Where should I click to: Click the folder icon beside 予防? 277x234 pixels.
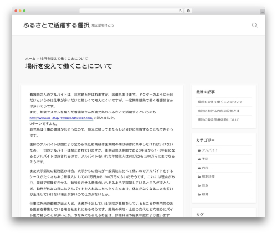pyautogui.click(x=199, y=159)
